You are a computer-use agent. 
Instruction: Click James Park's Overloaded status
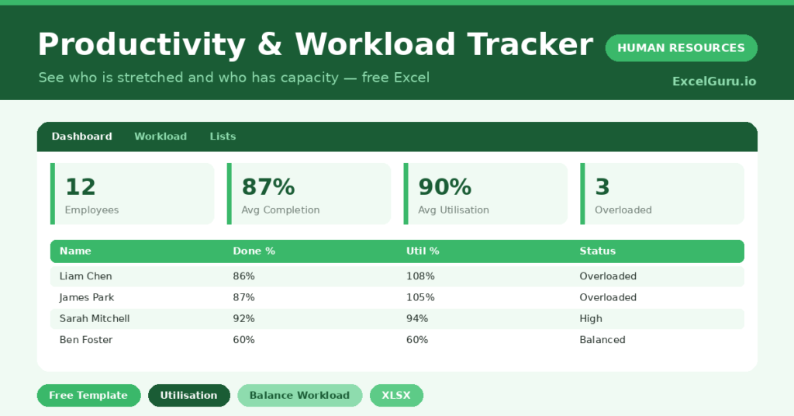click(x=608, y=297)
